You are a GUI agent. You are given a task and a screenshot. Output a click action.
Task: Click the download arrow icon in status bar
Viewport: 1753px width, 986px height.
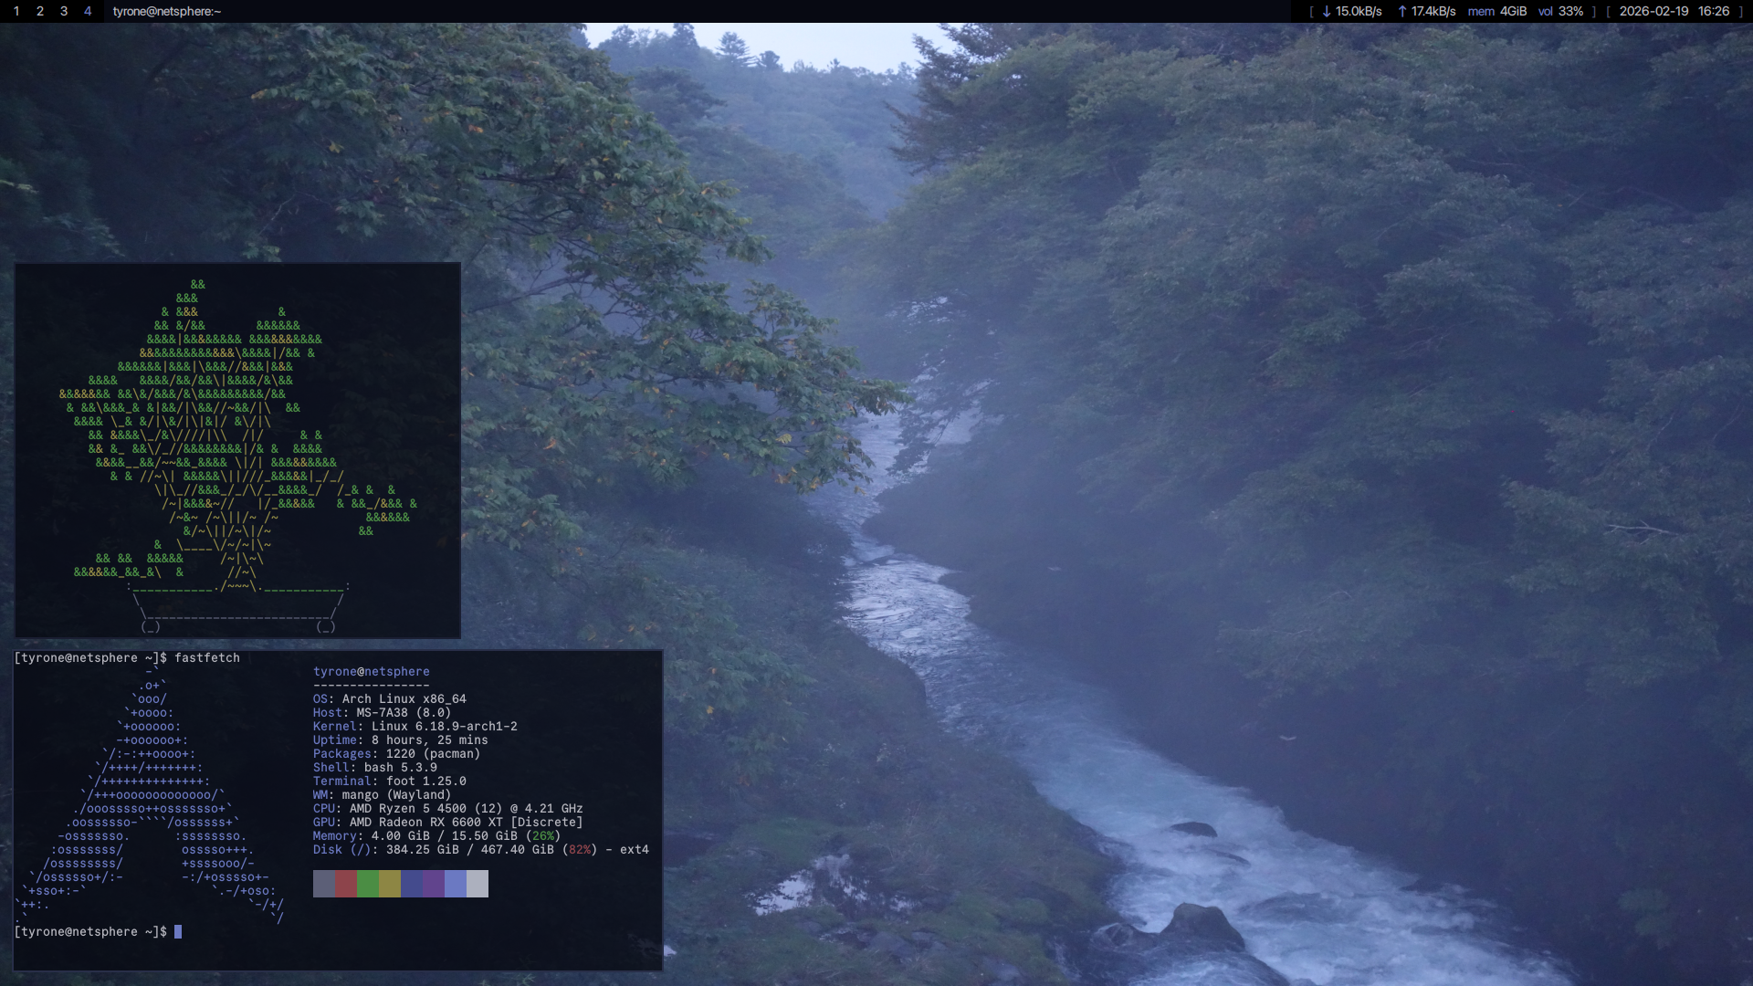tap(1327, 12)
